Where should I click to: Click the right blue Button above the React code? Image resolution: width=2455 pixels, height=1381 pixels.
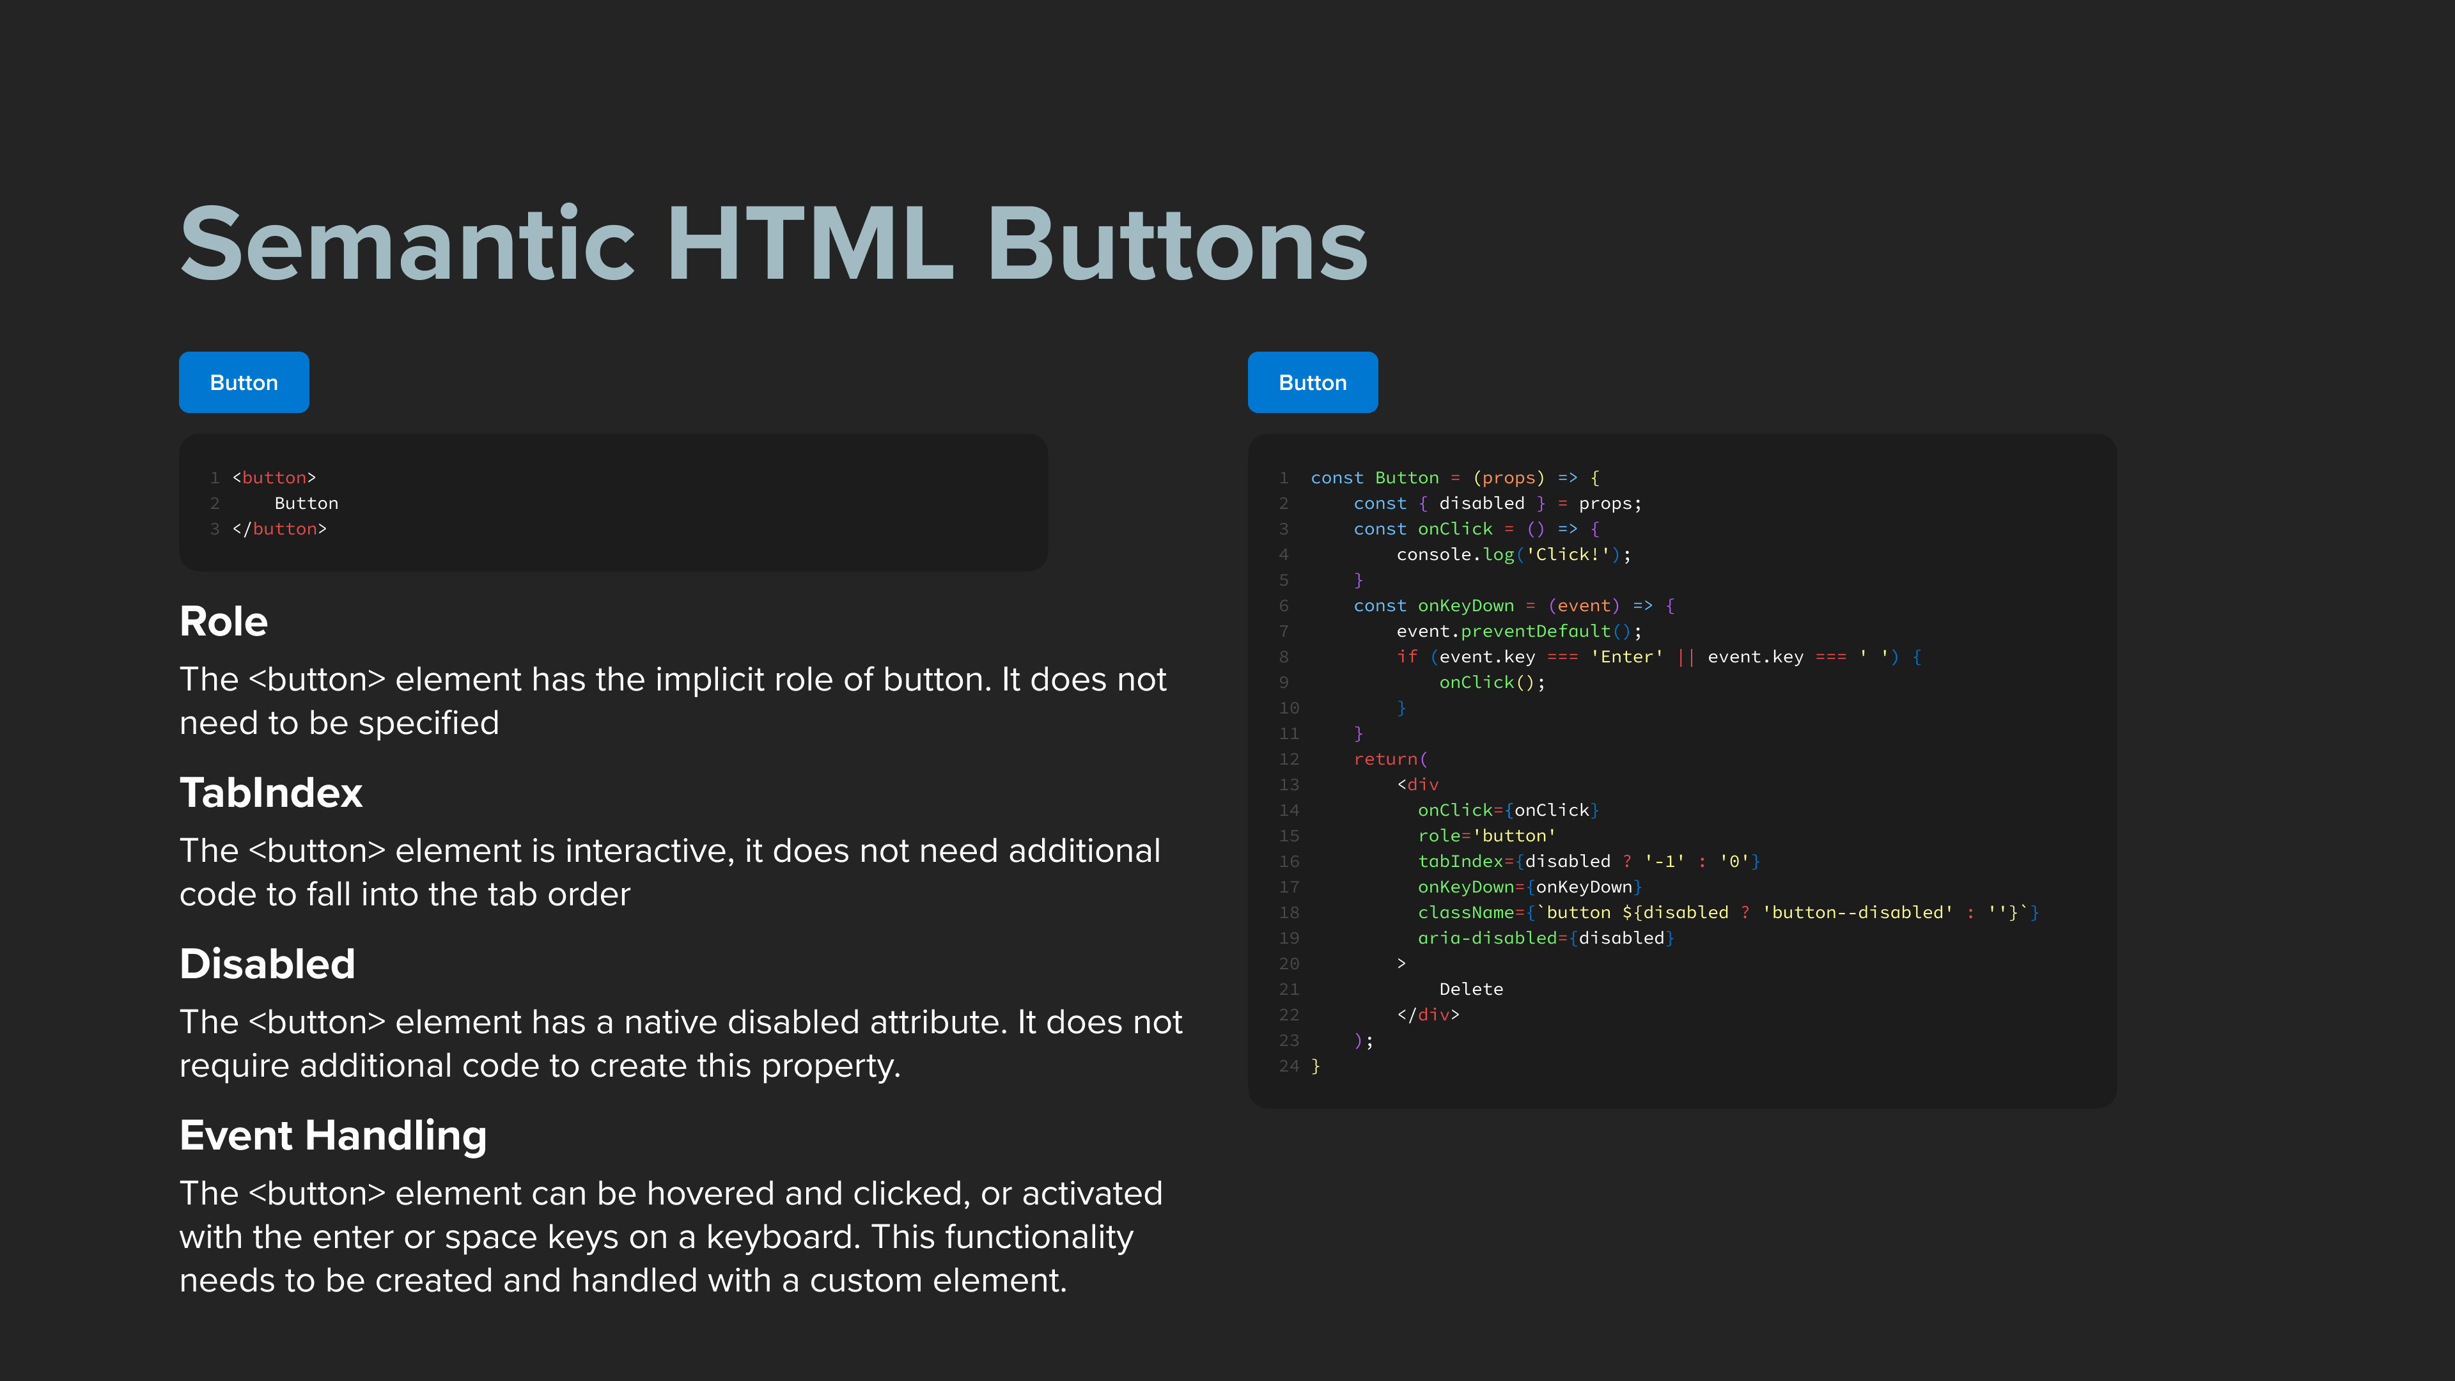[x=1313, y=382]
